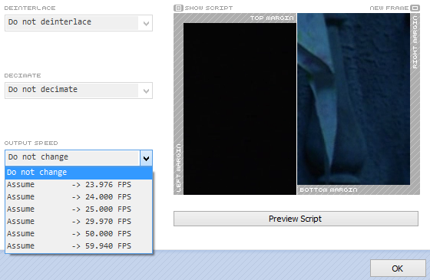The width and height of the screenshot is (430, 280).
Task: Click the Show Script icon
Action: pyautogui.click(x=178, y=8)
